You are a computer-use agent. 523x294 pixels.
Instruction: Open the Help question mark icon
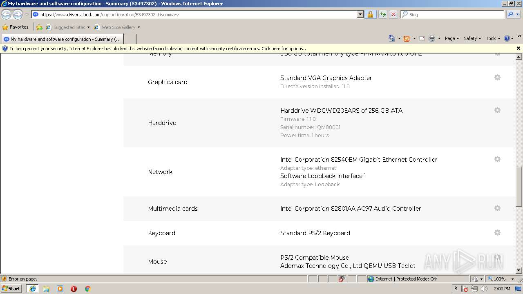[507, 38]
